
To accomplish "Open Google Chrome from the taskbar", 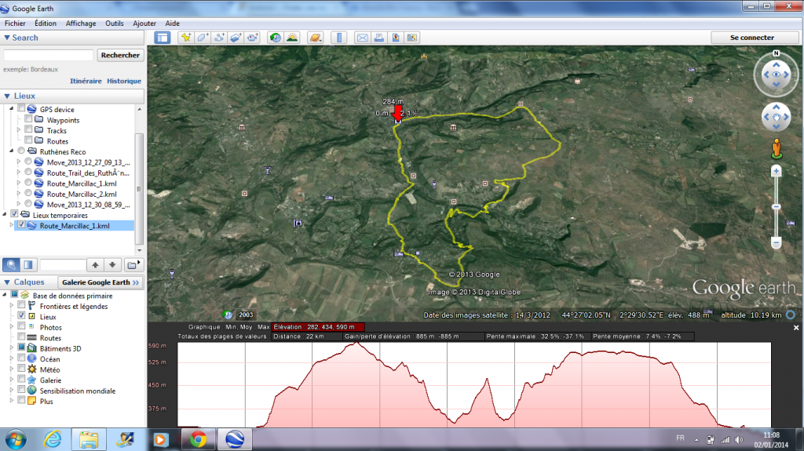I will [199, 439].
